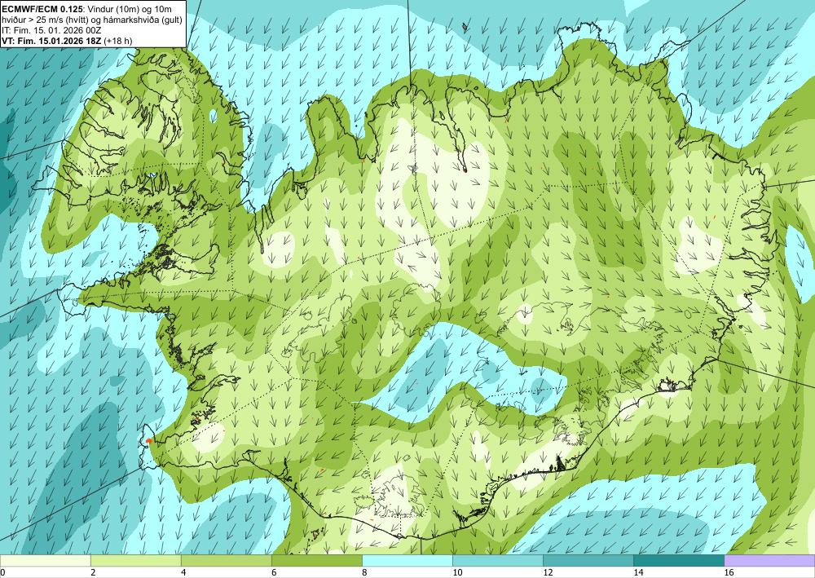Click the legend scale label "10"
Viewport: 815px width, 578px height.
(457, 572)
